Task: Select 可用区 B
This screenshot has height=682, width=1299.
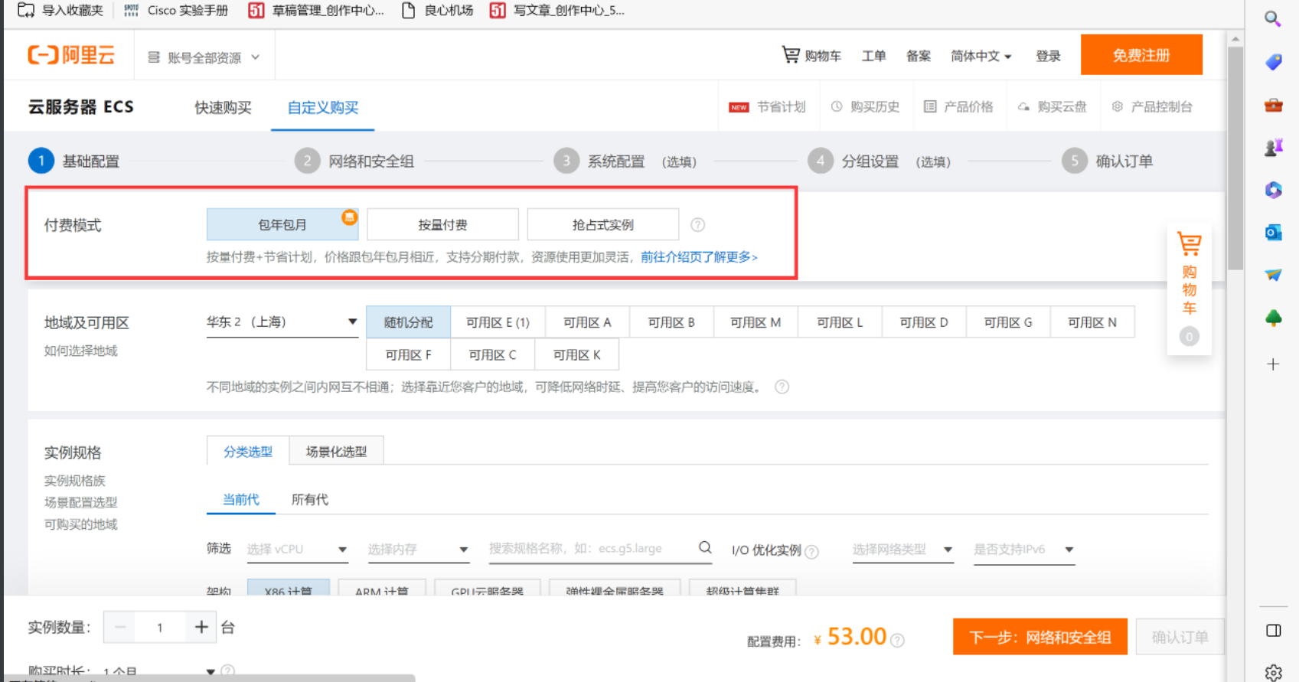Action: [x=671, y=322]
